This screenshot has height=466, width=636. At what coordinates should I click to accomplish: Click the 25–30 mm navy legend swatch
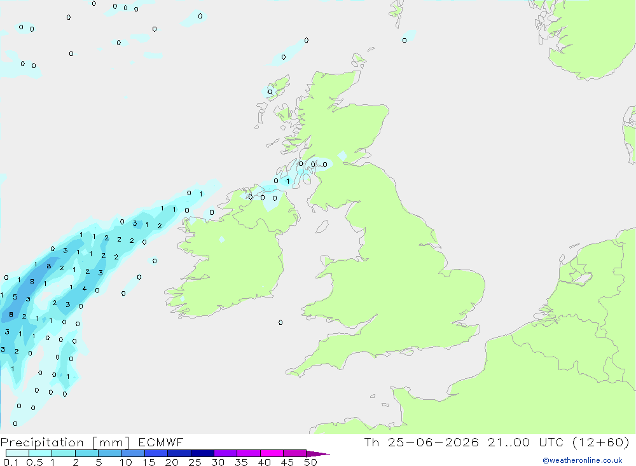(202, 453)
